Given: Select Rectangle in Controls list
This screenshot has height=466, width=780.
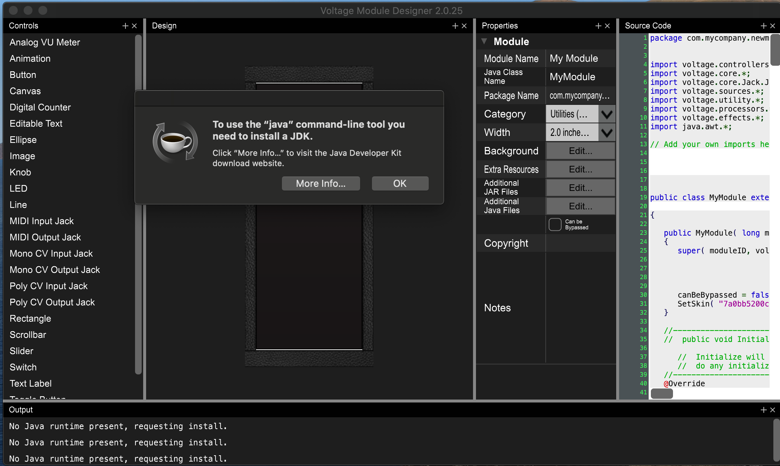Looking at the screenshot, I should 30,319.
